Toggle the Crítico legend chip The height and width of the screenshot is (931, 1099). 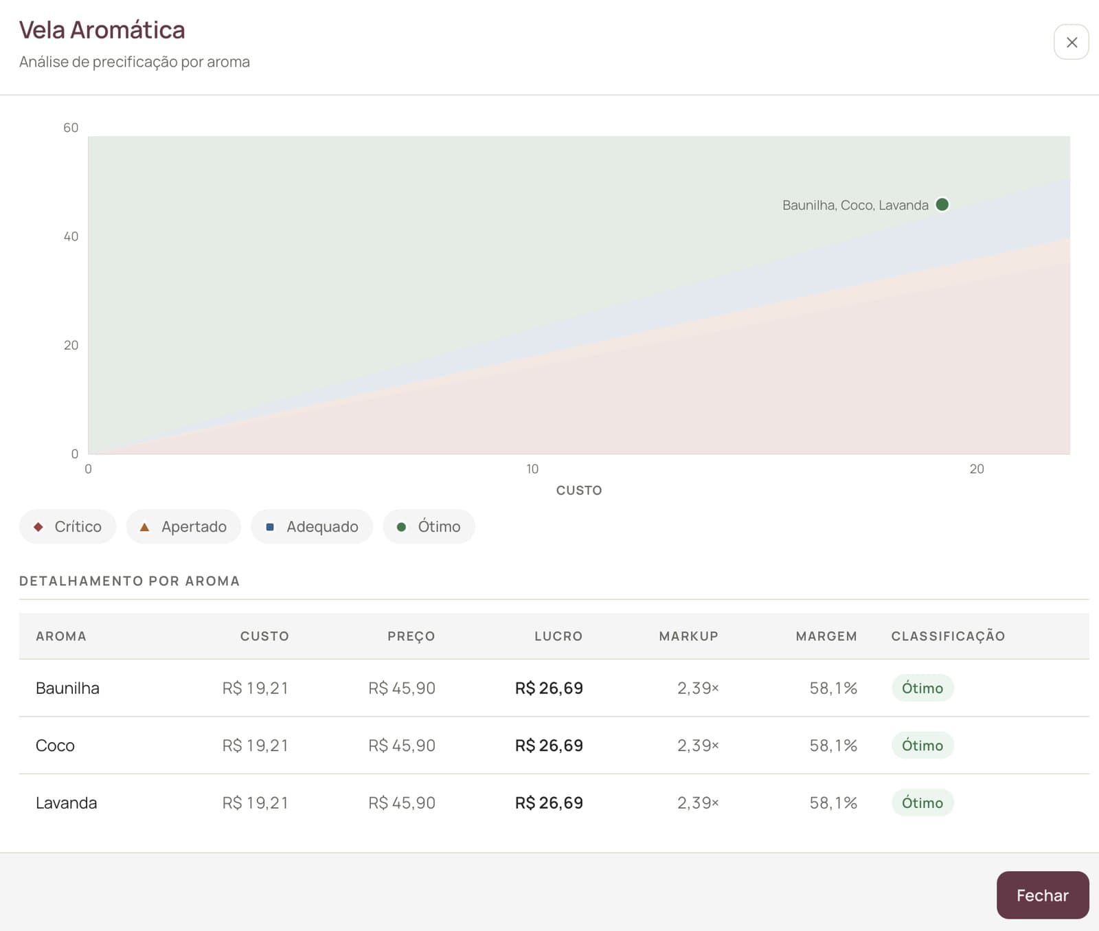click(67, 526)
